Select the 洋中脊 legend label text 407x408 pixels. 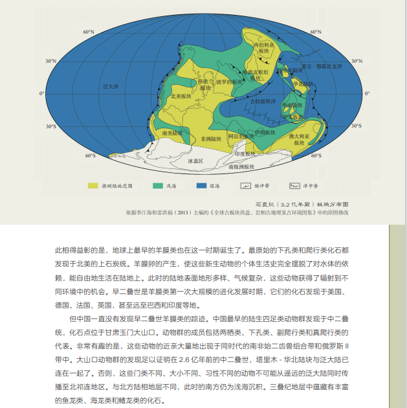point(311,186)
